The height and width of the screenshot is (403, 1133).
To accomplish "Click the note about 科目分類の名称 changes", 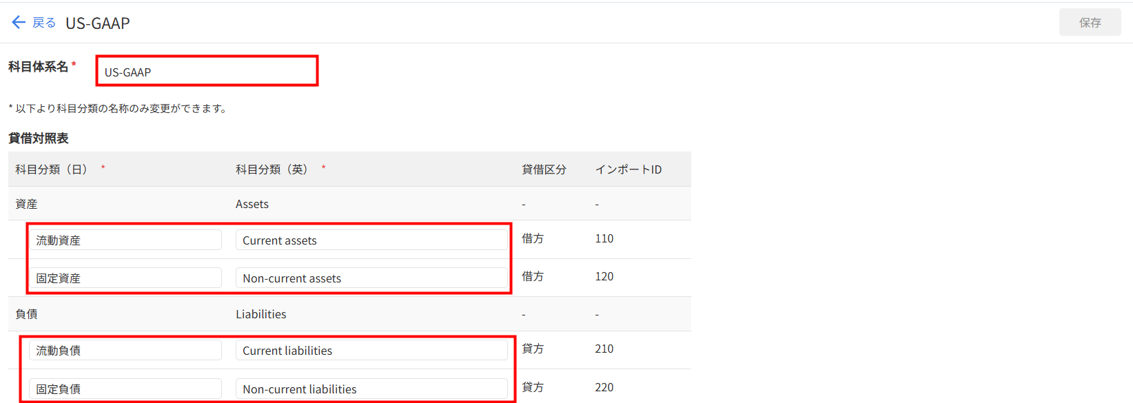I will 118,108.
